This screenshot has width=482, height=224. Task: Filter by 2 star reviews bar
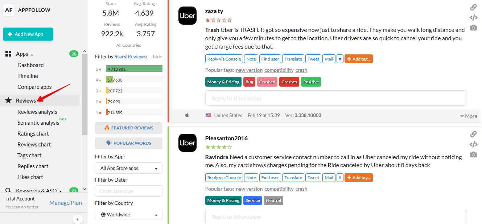click(x=134, y=101)
